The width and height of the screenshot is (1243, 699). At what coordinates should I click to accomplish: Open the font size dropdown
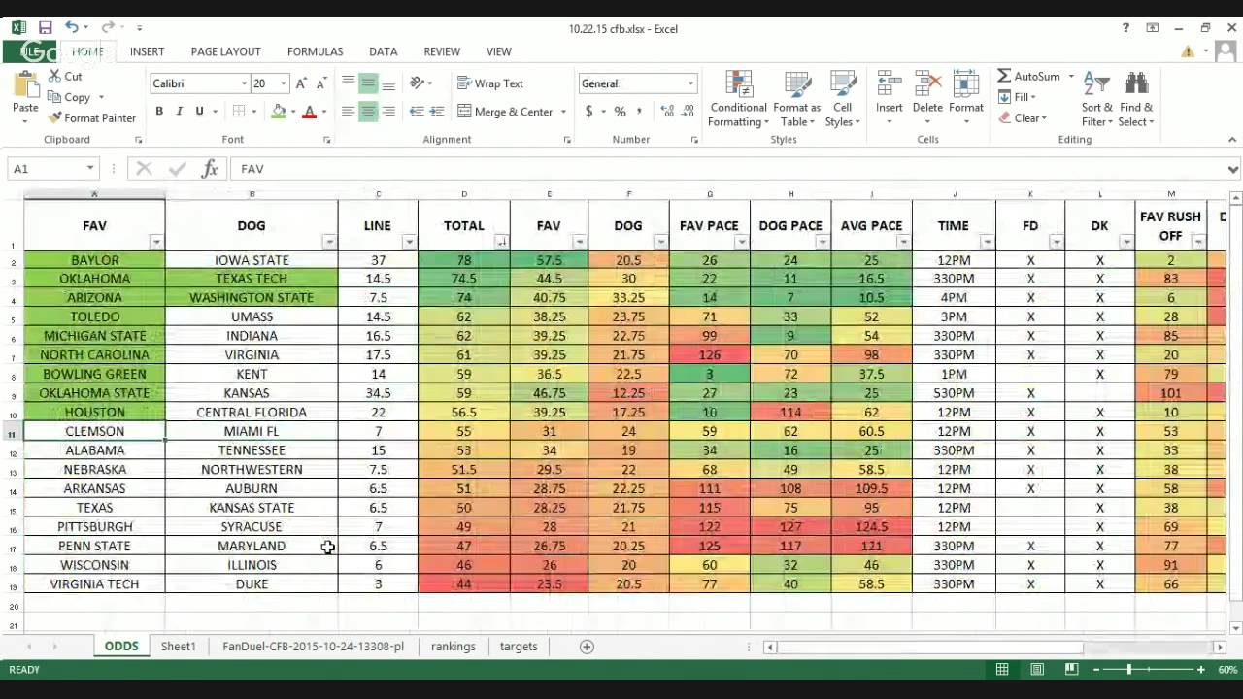[x=284, y=84]
